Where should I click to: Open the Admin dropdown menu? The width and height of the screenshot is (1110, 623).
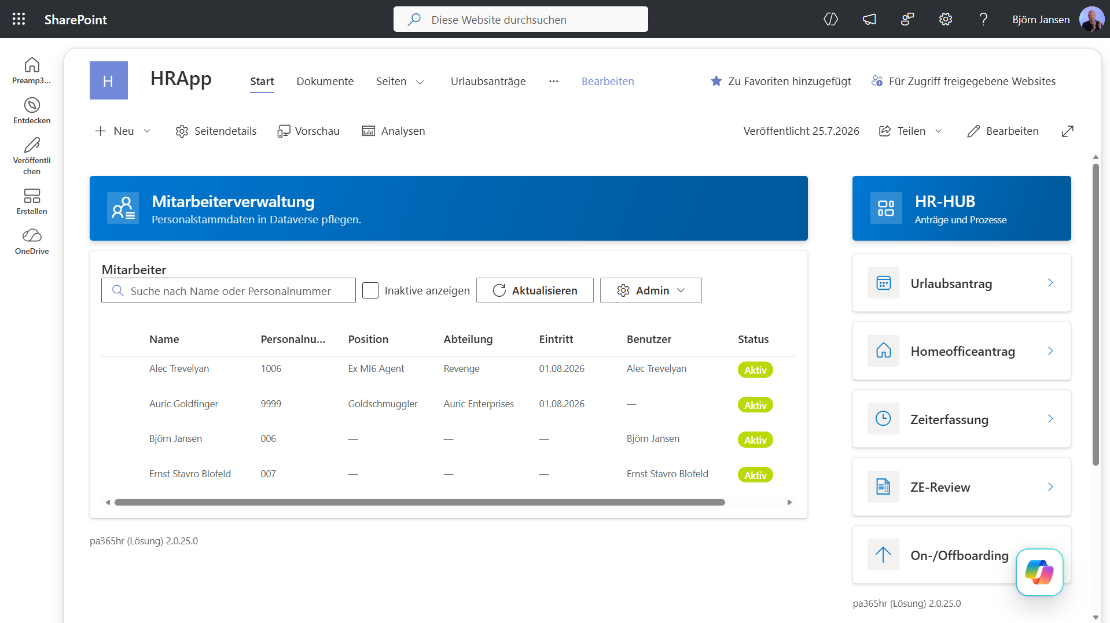coord(650,290)
